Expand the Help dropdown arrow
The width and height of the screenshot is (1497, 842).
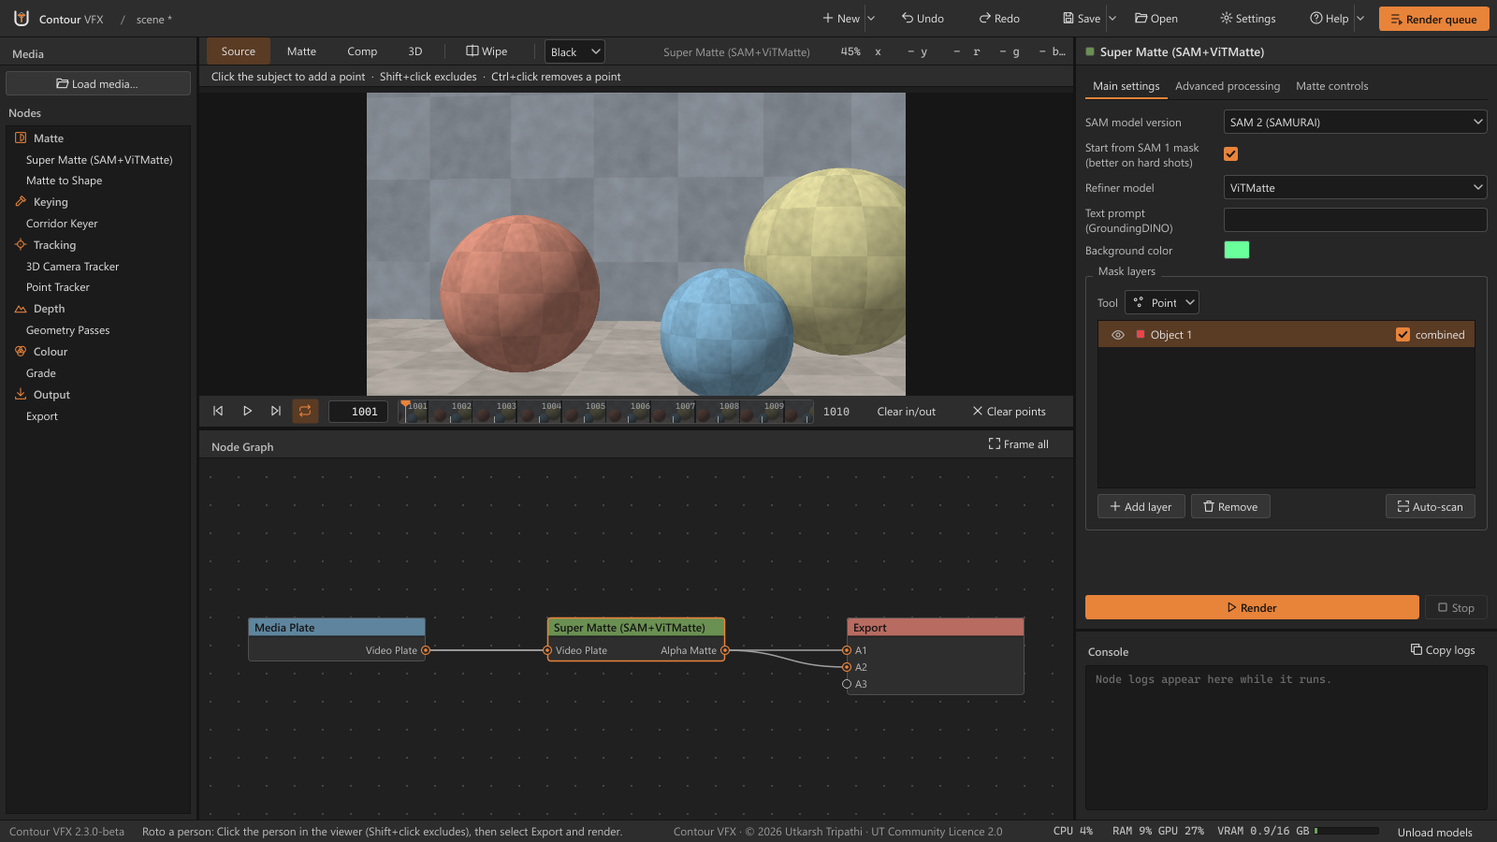pos(1360,19)
